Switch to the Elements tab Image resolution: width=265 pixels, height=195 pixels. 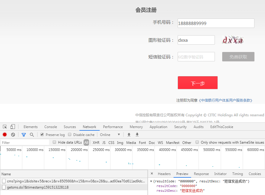click(30, 127)
